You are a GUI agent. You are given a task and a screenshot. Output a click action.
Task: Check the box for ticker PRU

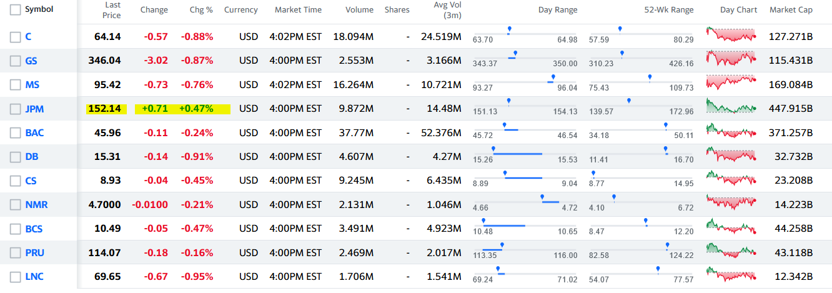15,253
